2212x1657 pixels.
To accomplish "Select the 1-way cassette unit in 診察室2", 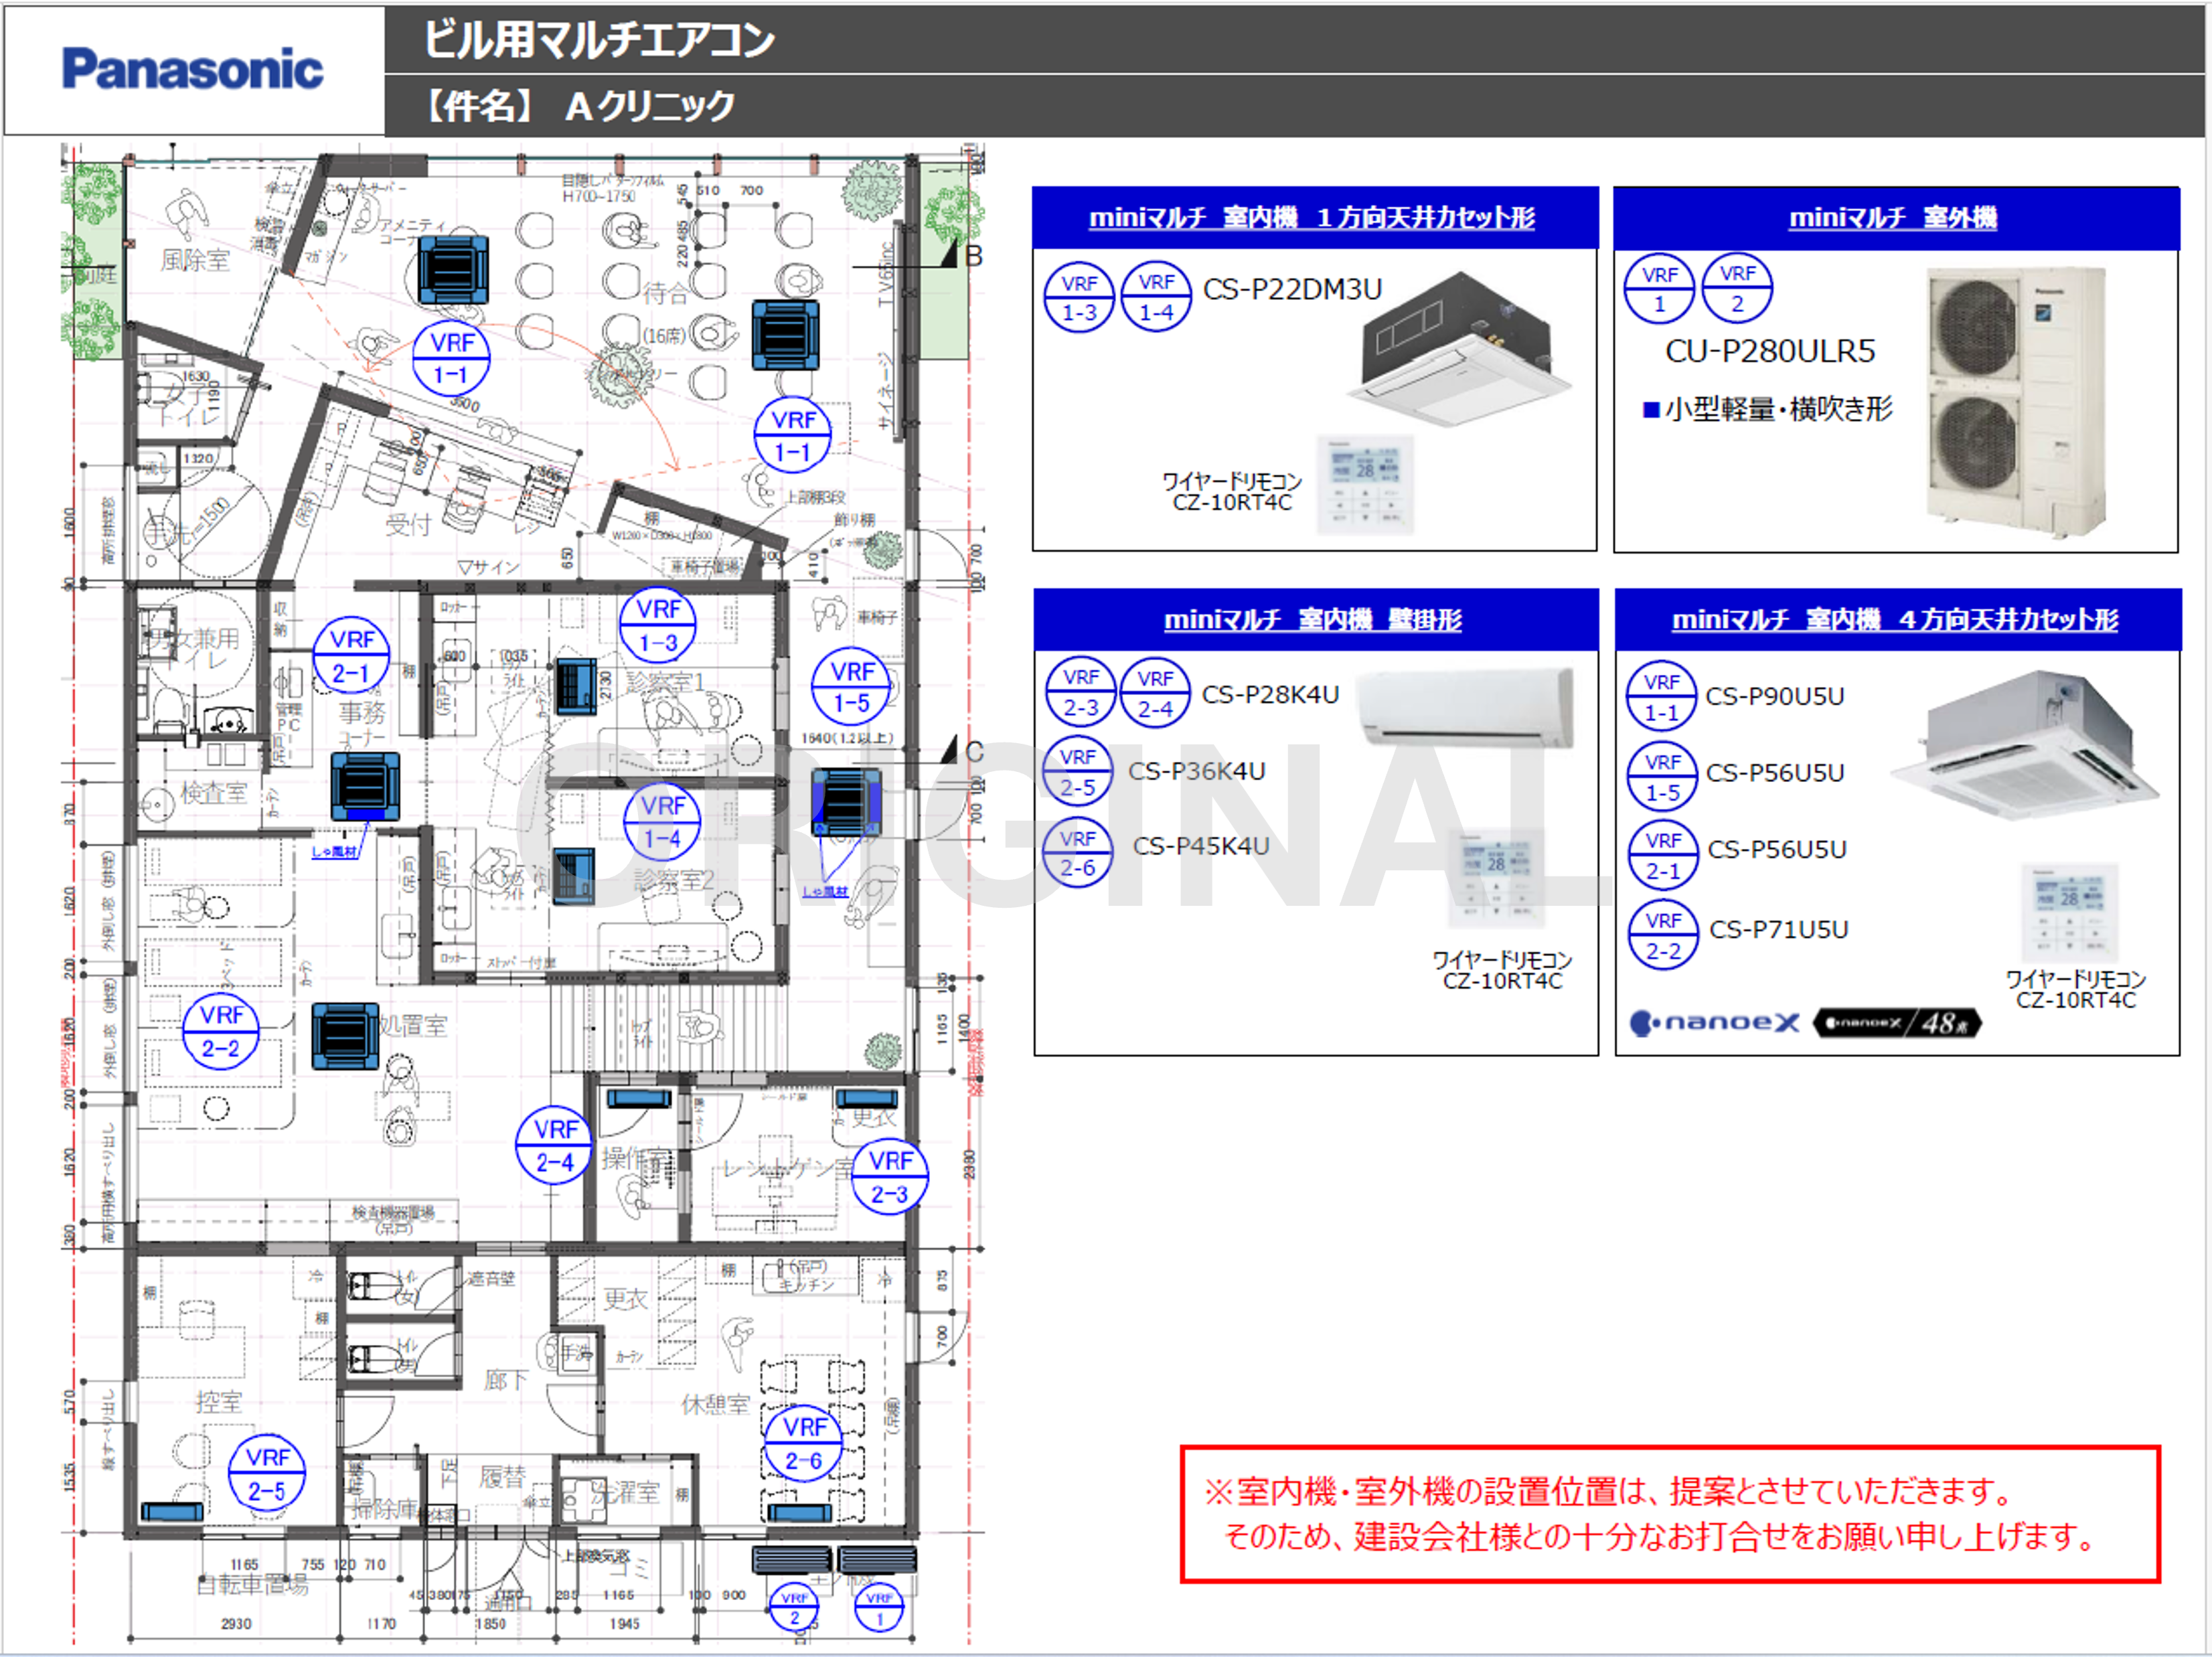I will 574,876.
